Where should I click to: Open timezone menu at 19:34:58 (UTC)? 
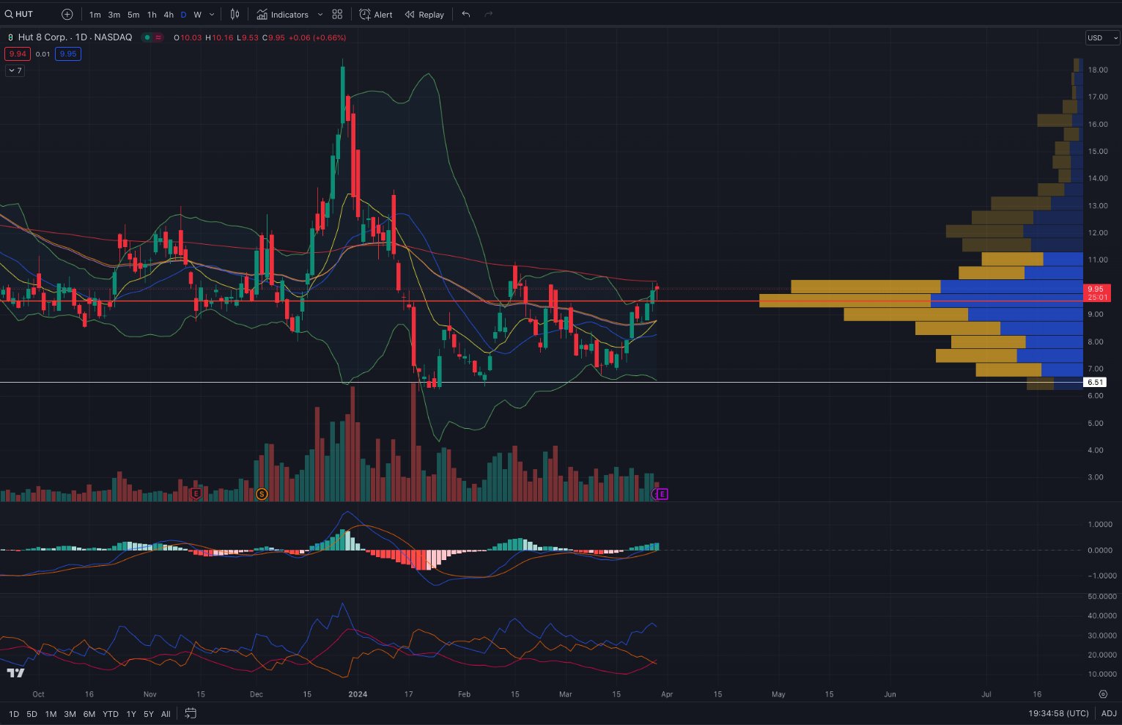tap(1058, 713)
